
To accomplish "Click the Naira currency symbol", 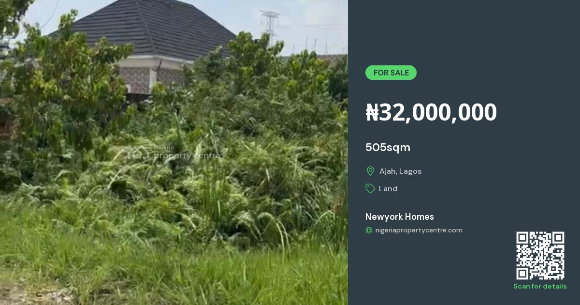I will click(372, 112).
